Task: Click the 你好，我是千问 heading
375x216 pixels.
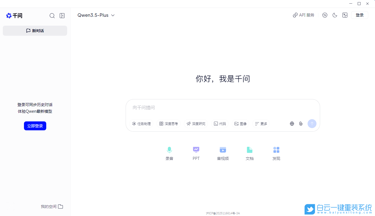Action: click(223, 79)
